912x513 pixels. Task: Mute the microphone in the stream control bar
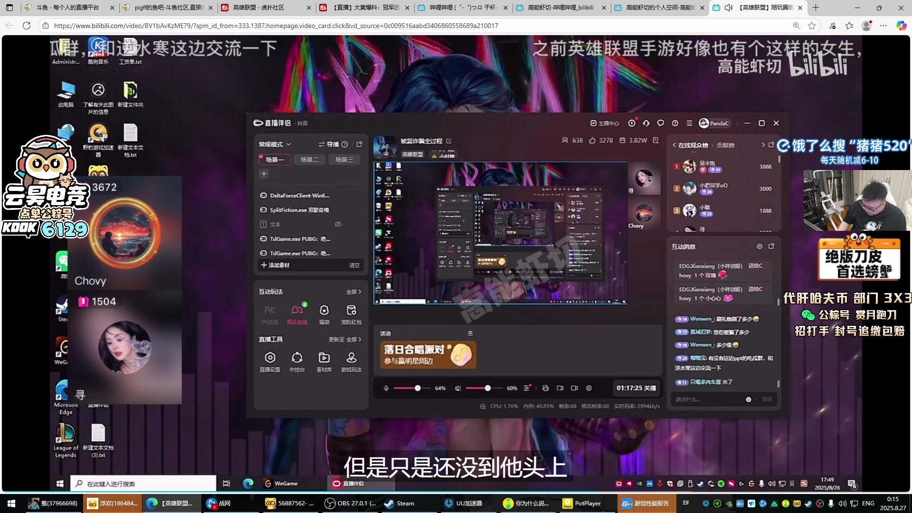(x=386, y=388)
